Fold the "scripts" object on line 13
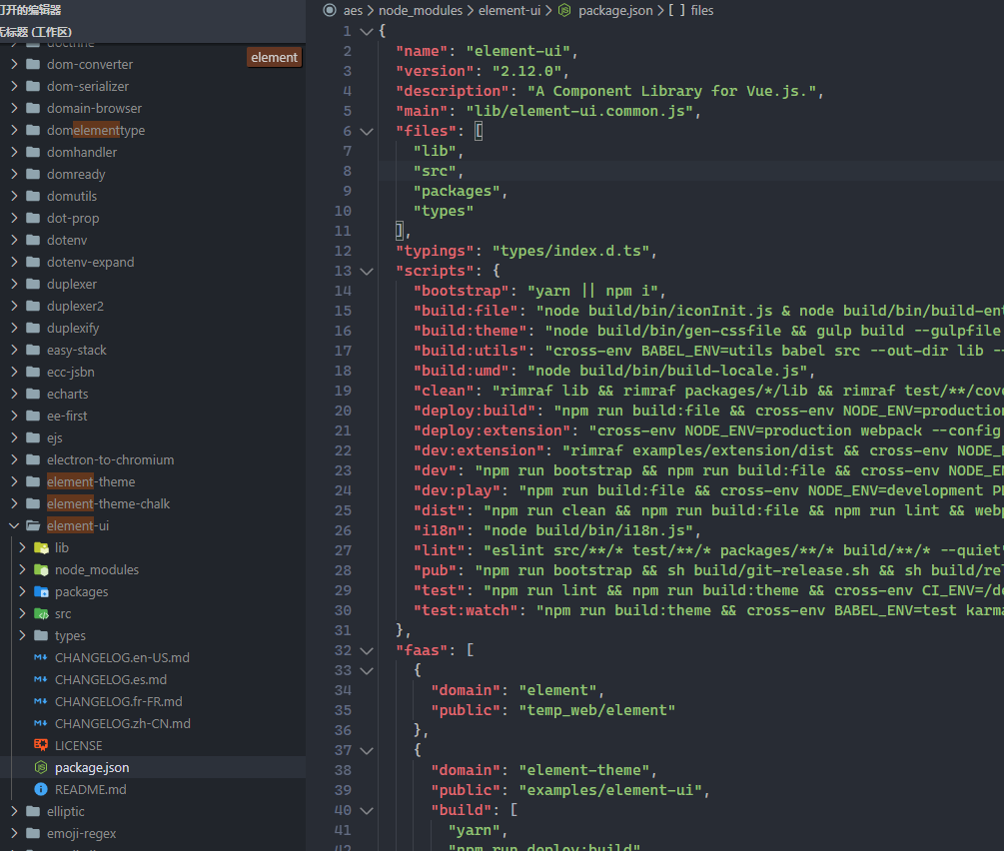The height and width of the screenshot is (851, 1004). [x=367, y=271]
